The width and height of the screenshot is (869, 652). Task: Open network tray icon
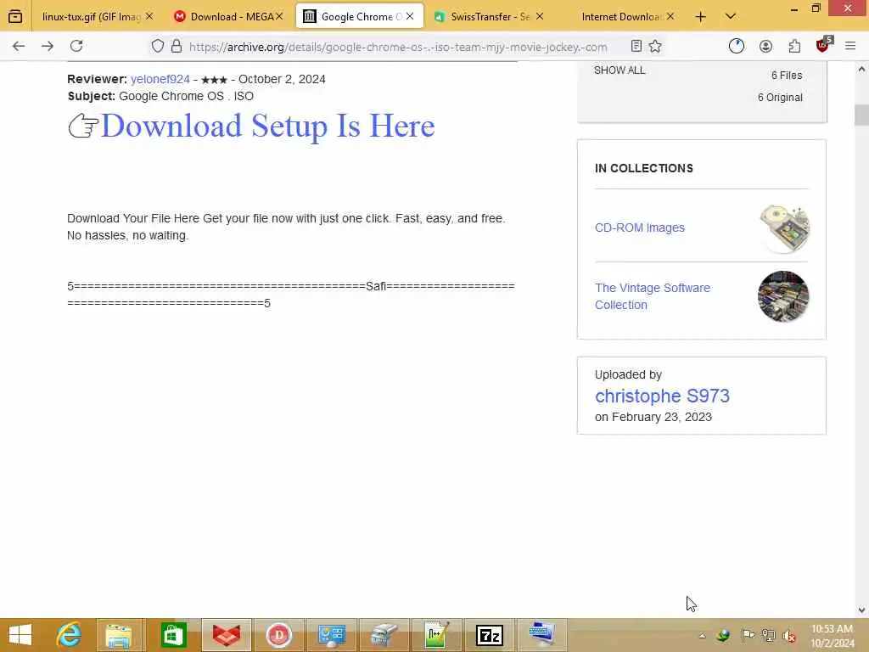point(769,635)
